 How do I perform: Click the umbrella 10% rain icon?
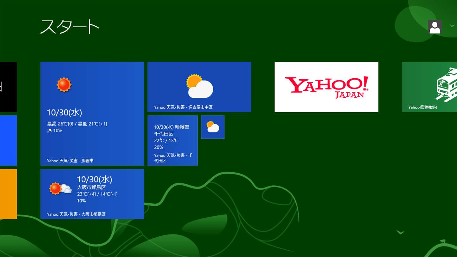pyautogui.click(x=50, y=130)
